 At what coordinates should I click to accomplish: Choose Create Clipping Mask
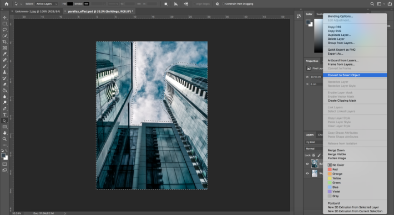[x=342, y=101]
